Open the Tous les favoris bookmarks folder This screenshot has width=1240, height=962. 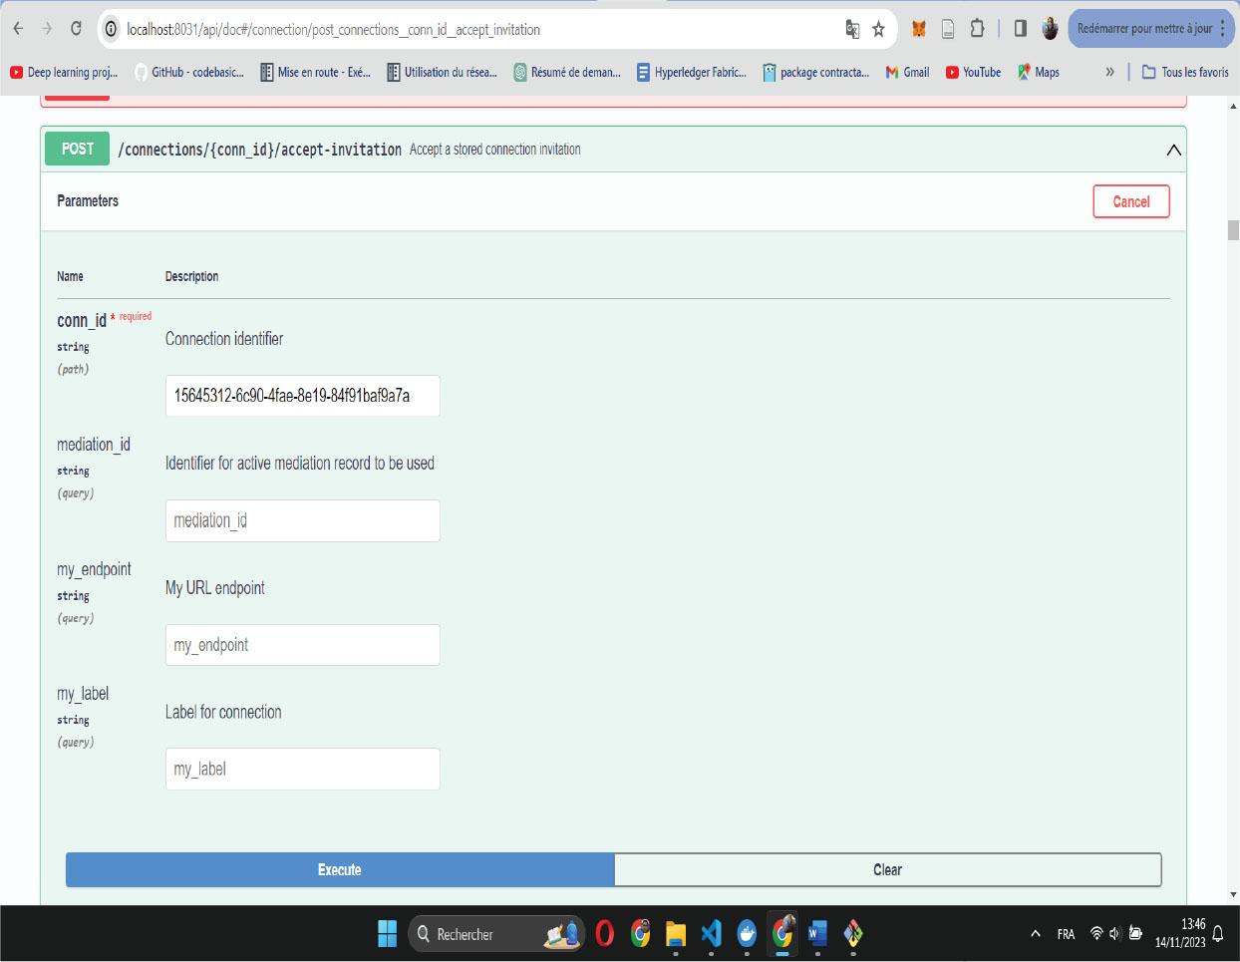(x=1185, y=72)
